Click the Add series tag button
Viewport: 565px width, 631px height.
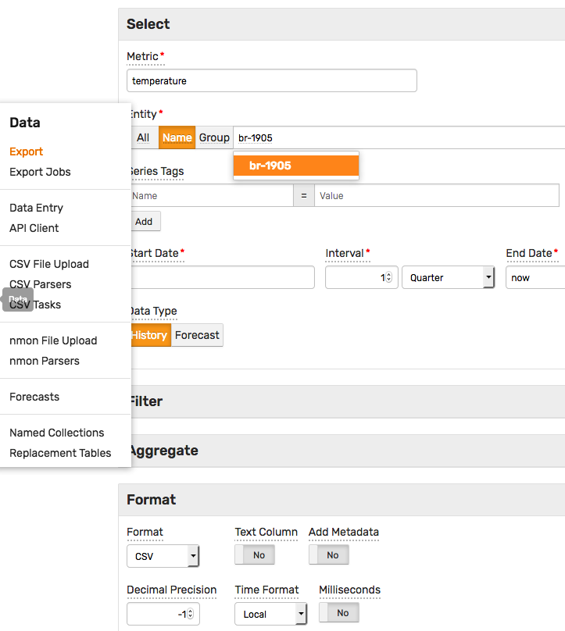(144, 221)
